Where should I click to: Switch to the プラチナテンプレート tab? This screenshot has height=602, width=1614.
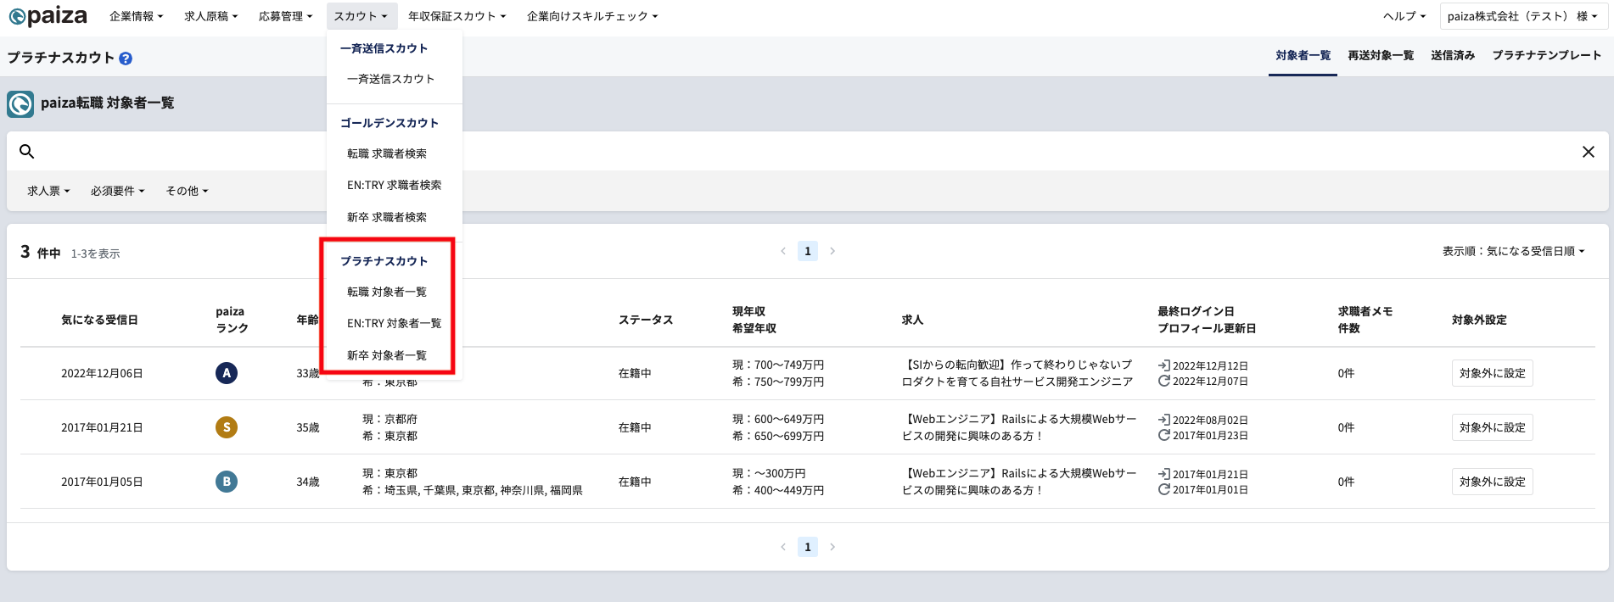(x=1546, y=55)
